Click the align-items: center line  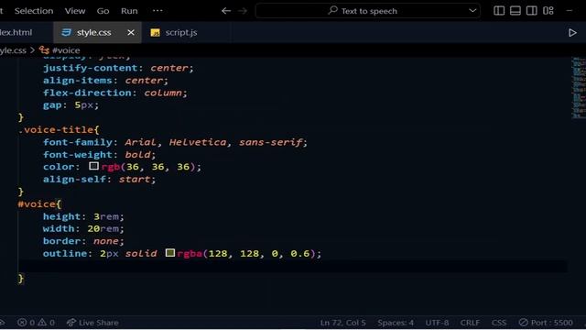click(105, 81)
